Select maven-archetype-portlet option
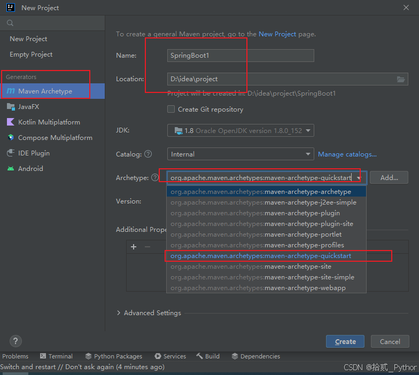The image size is (419, 375). 266,234
